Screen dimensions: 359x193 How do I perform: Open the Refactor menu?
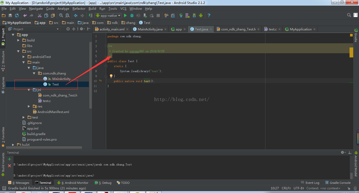79,9
